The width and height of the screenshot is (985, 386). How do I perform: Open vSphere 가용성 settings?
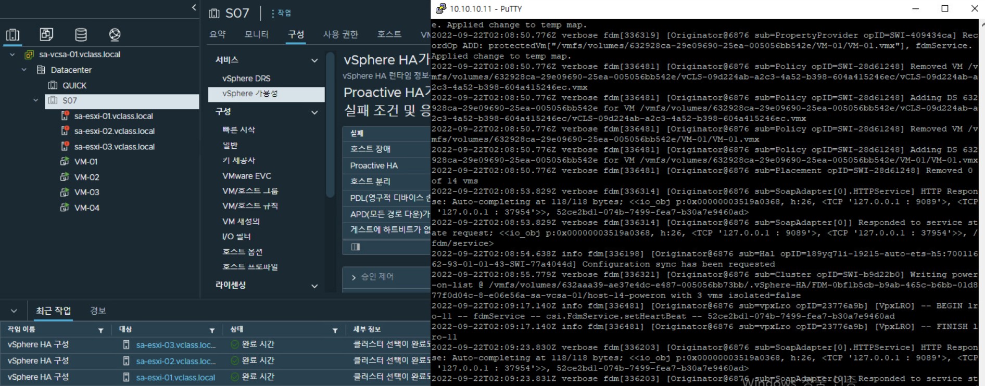[266, 94]
